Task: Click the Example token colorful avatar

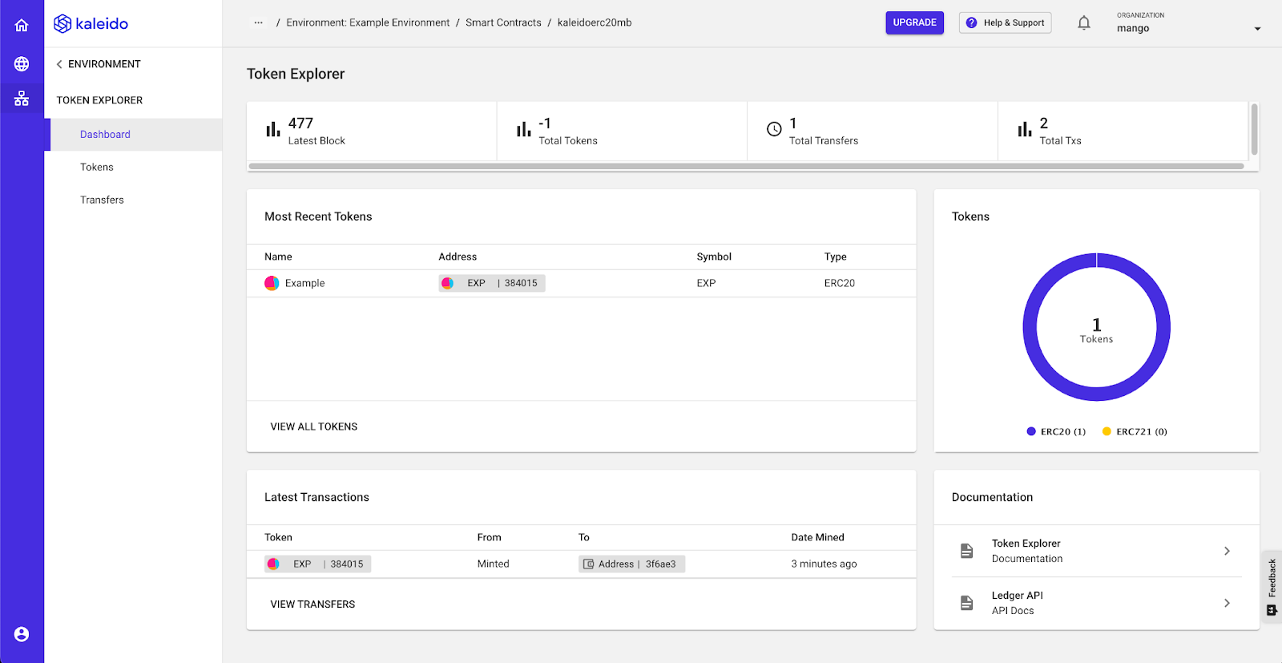Action: point(272,283)
